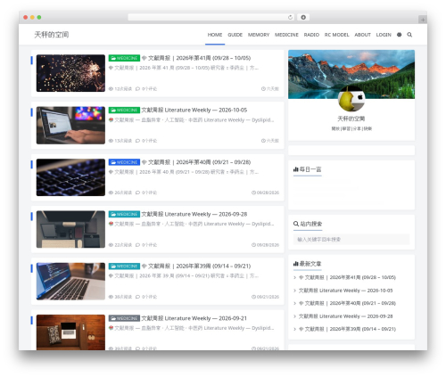Screen dimensions: 446x377
Task: Click MEDICINE tag on week 40 post
Action: point(124,162)
